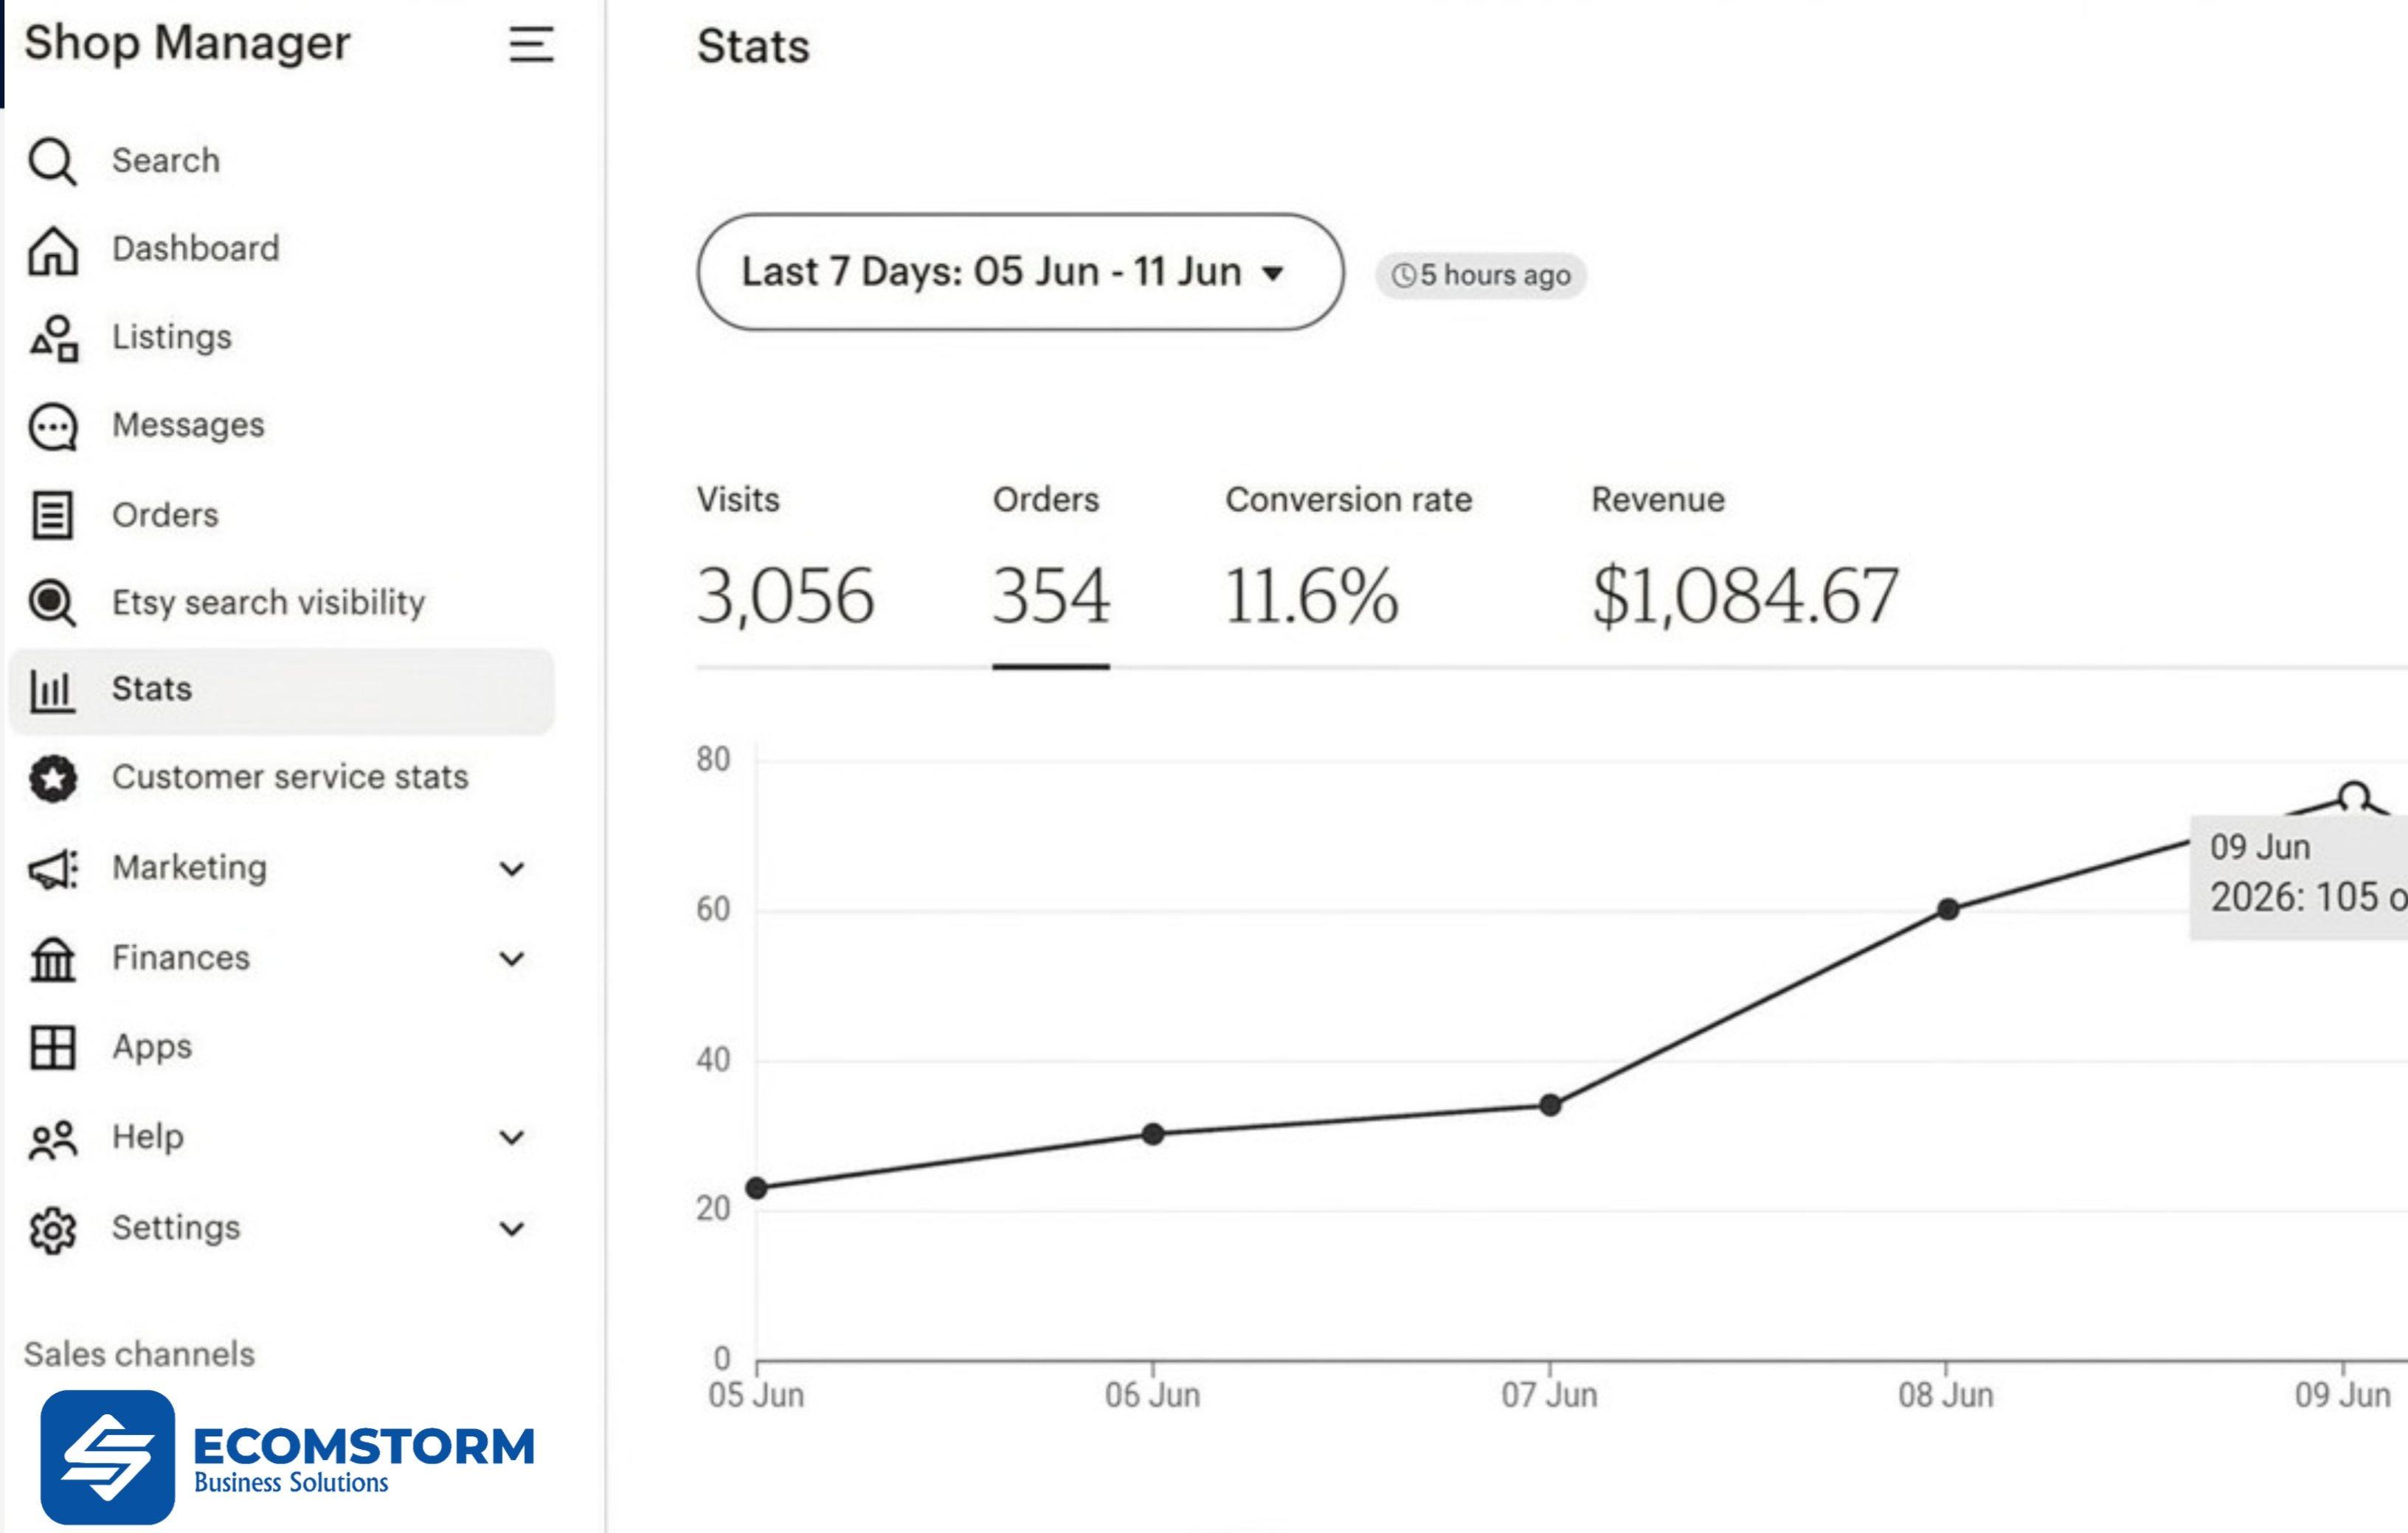Expand the Finances submenu chevron
Image resolution: width=2408 pixels, height=1533 pixels.
(512, 958)
